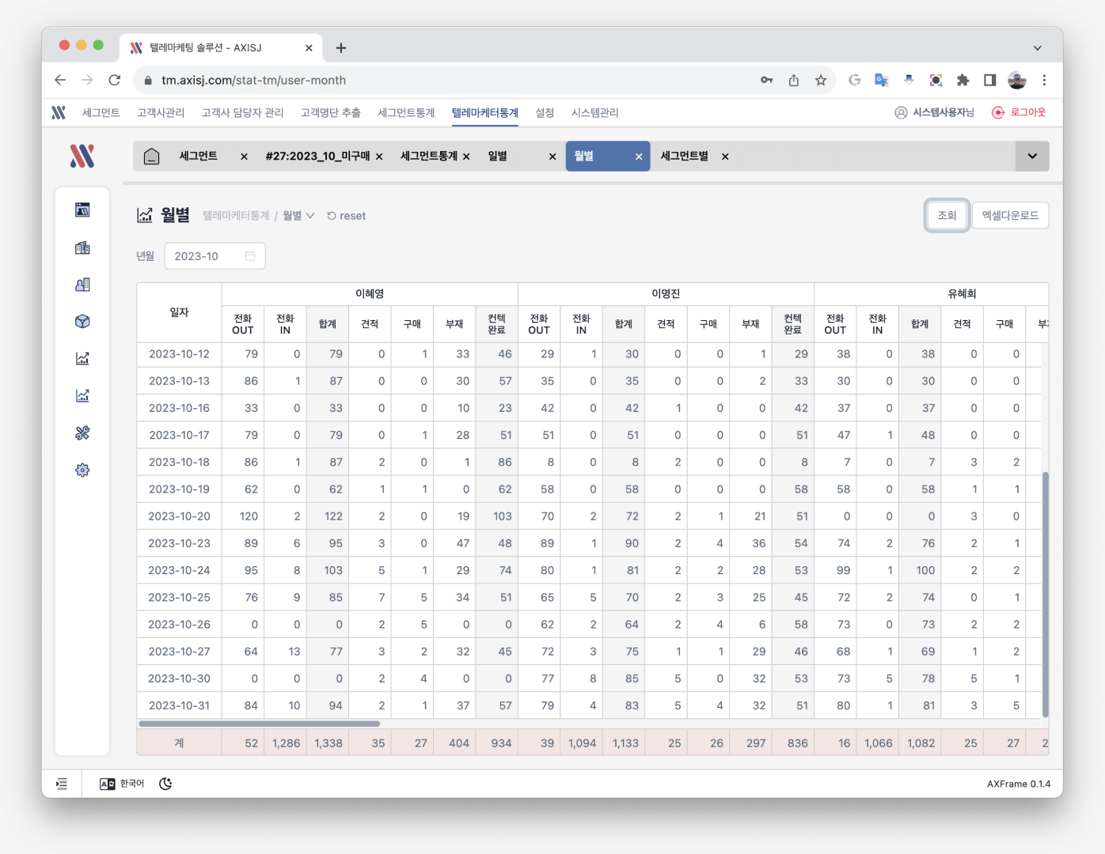Click the gear settings icon in the left sidebar
The image size is (1105, 854).
point(82,470)
